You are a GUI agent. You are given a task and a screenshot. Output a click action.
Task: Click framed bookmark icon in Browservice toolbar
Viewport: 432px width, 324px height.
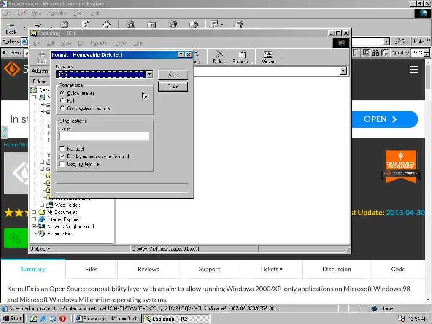pyautogui.click(x=366, y=53)
